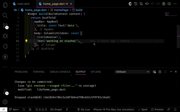Toggle Prettier status bar item
Viewport: 180px width, 112px height.
tap(157, 110)
